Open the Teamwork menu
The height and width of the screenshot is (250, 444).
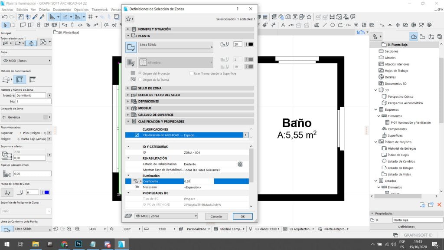[99, 9]
